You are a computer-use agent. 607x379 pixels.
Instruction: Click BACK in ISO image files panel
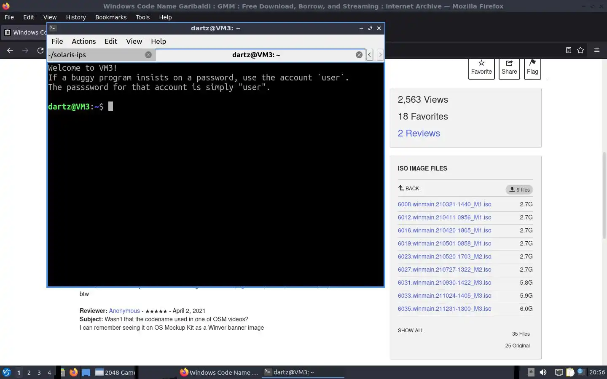pos(408,188)
